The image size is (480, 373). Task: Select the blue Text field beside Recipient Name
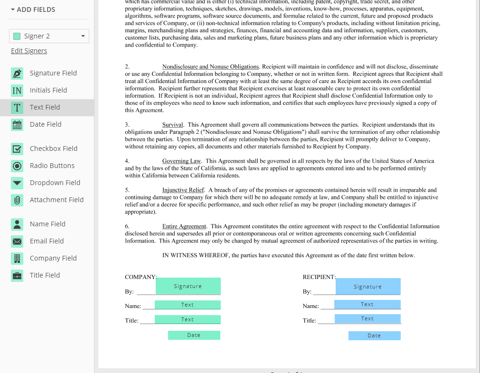point(367,305)
